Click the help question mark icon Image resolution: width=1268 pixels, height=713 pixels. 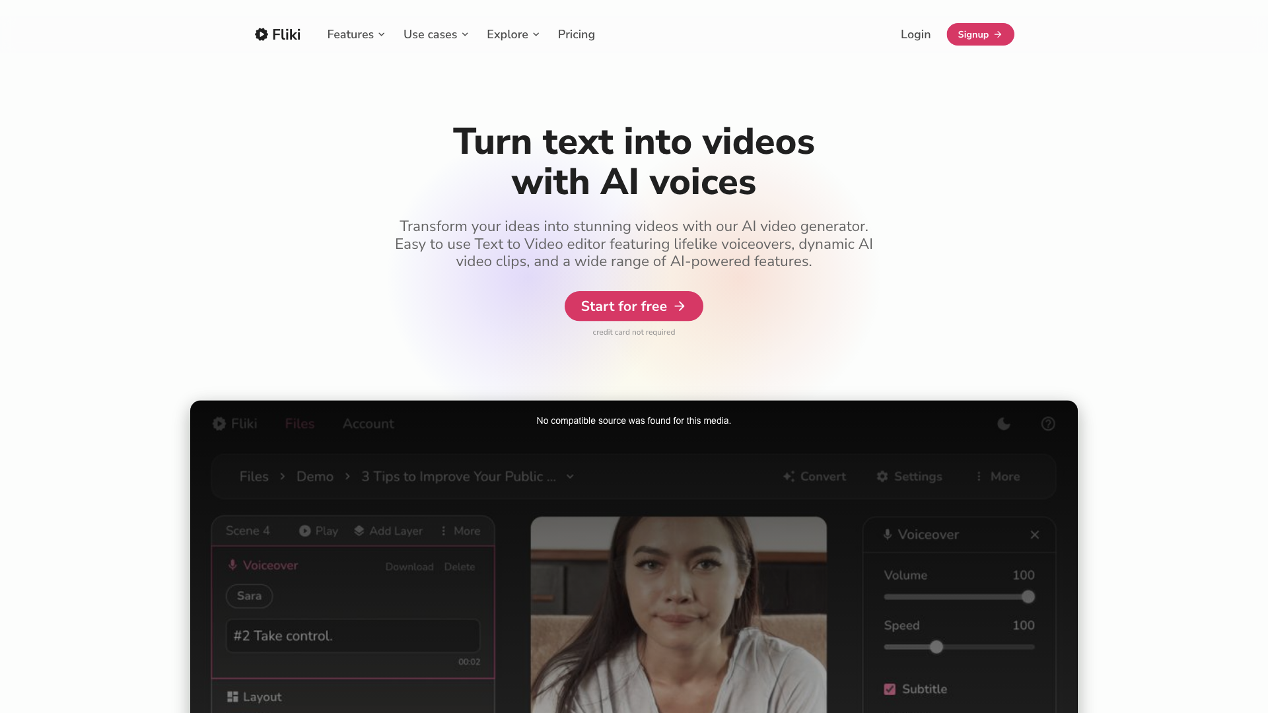tap(1049, 423)
